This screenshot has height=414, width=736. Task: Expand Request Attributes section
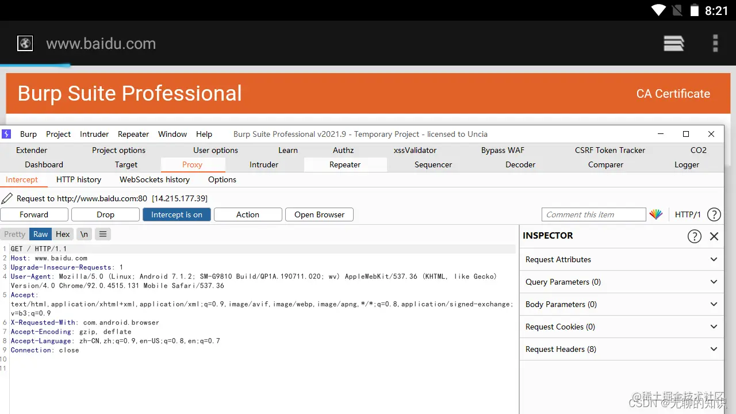coord(622,259)
